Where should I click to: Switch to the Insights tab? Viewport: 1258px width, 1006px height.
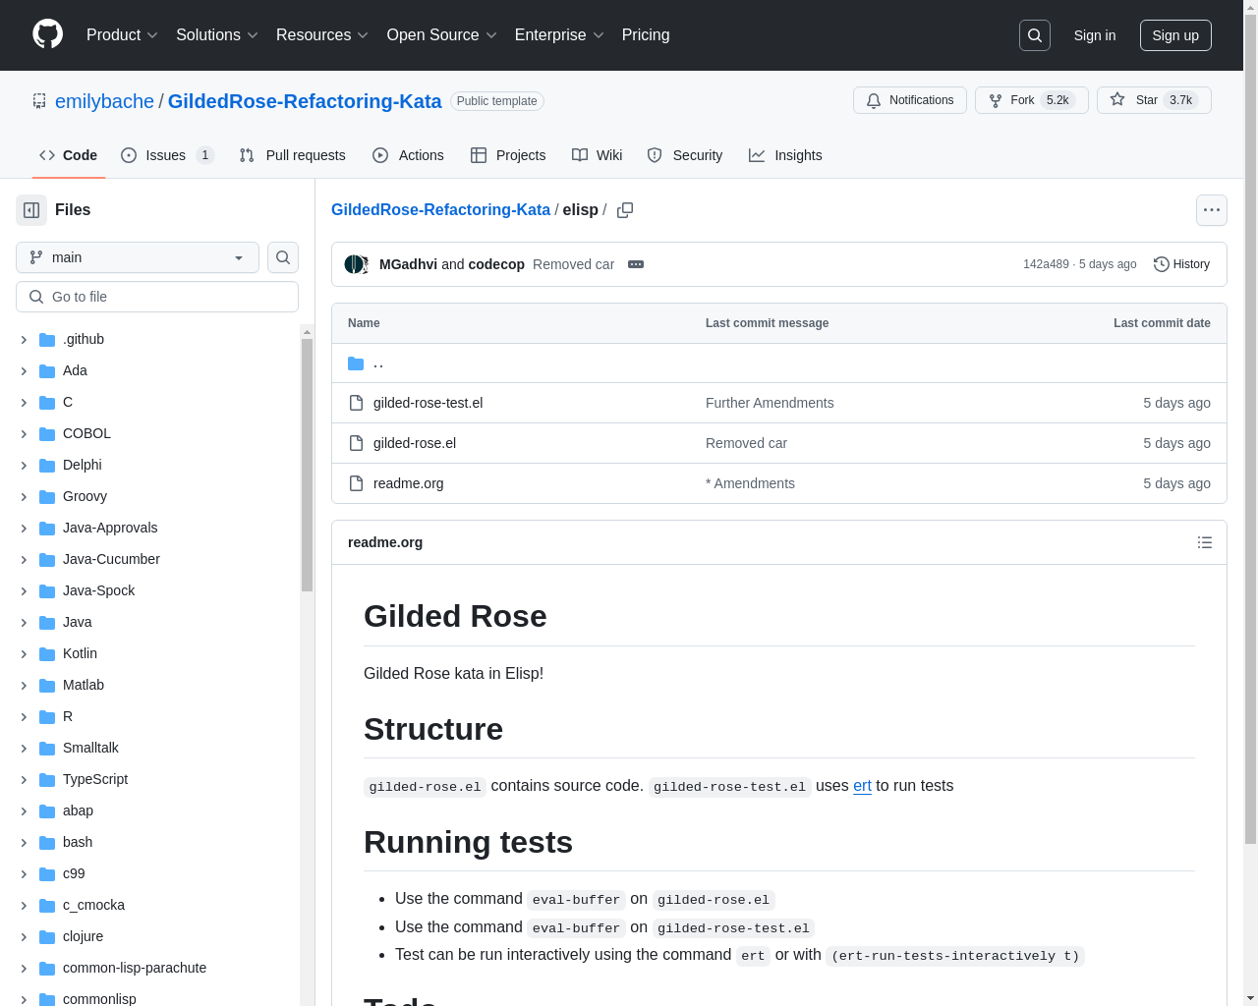click(x=785, y=155)
